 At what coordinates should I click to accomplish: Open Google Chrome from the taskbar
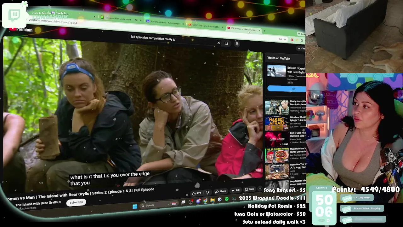coord(205,201)
